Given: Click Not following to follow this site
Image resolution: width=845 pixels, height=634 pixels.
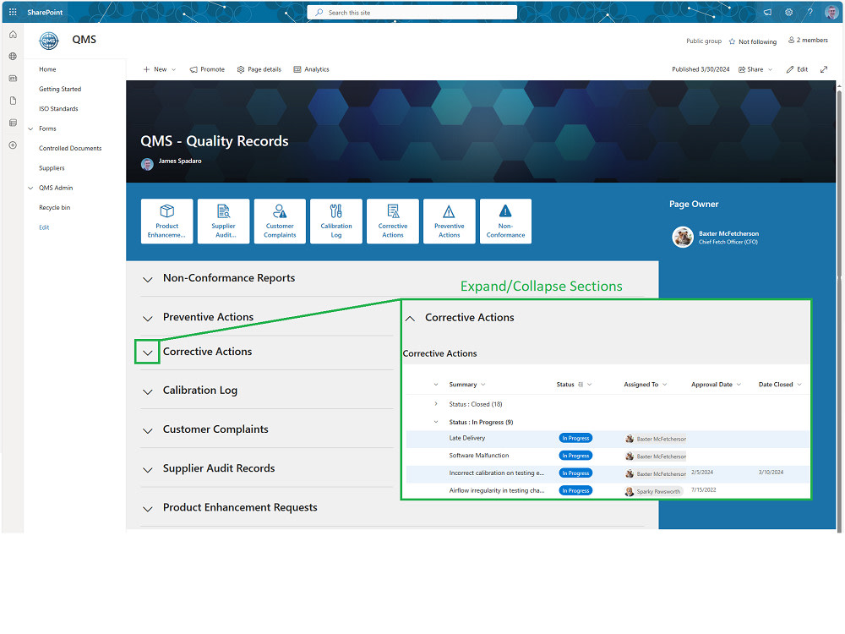Looking at the screenshot, I should 752,41.
